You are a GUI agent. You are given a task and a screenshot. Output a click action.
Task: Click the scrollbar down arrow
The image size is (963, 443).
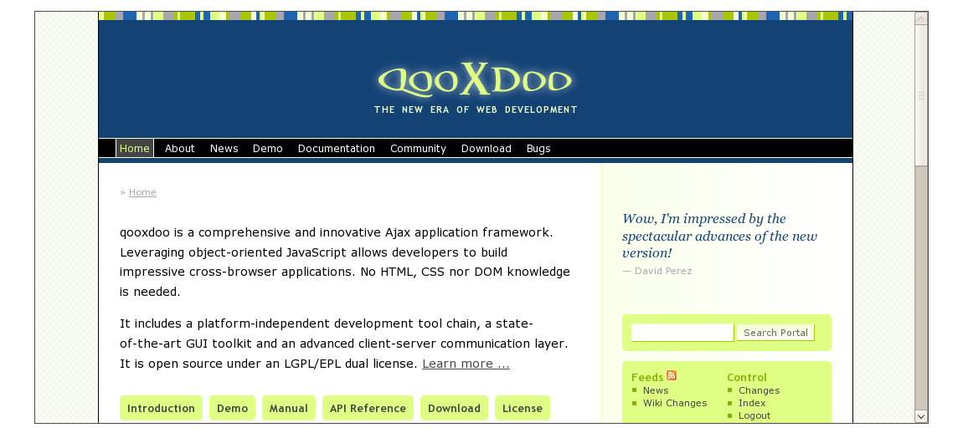coord(921,415)
